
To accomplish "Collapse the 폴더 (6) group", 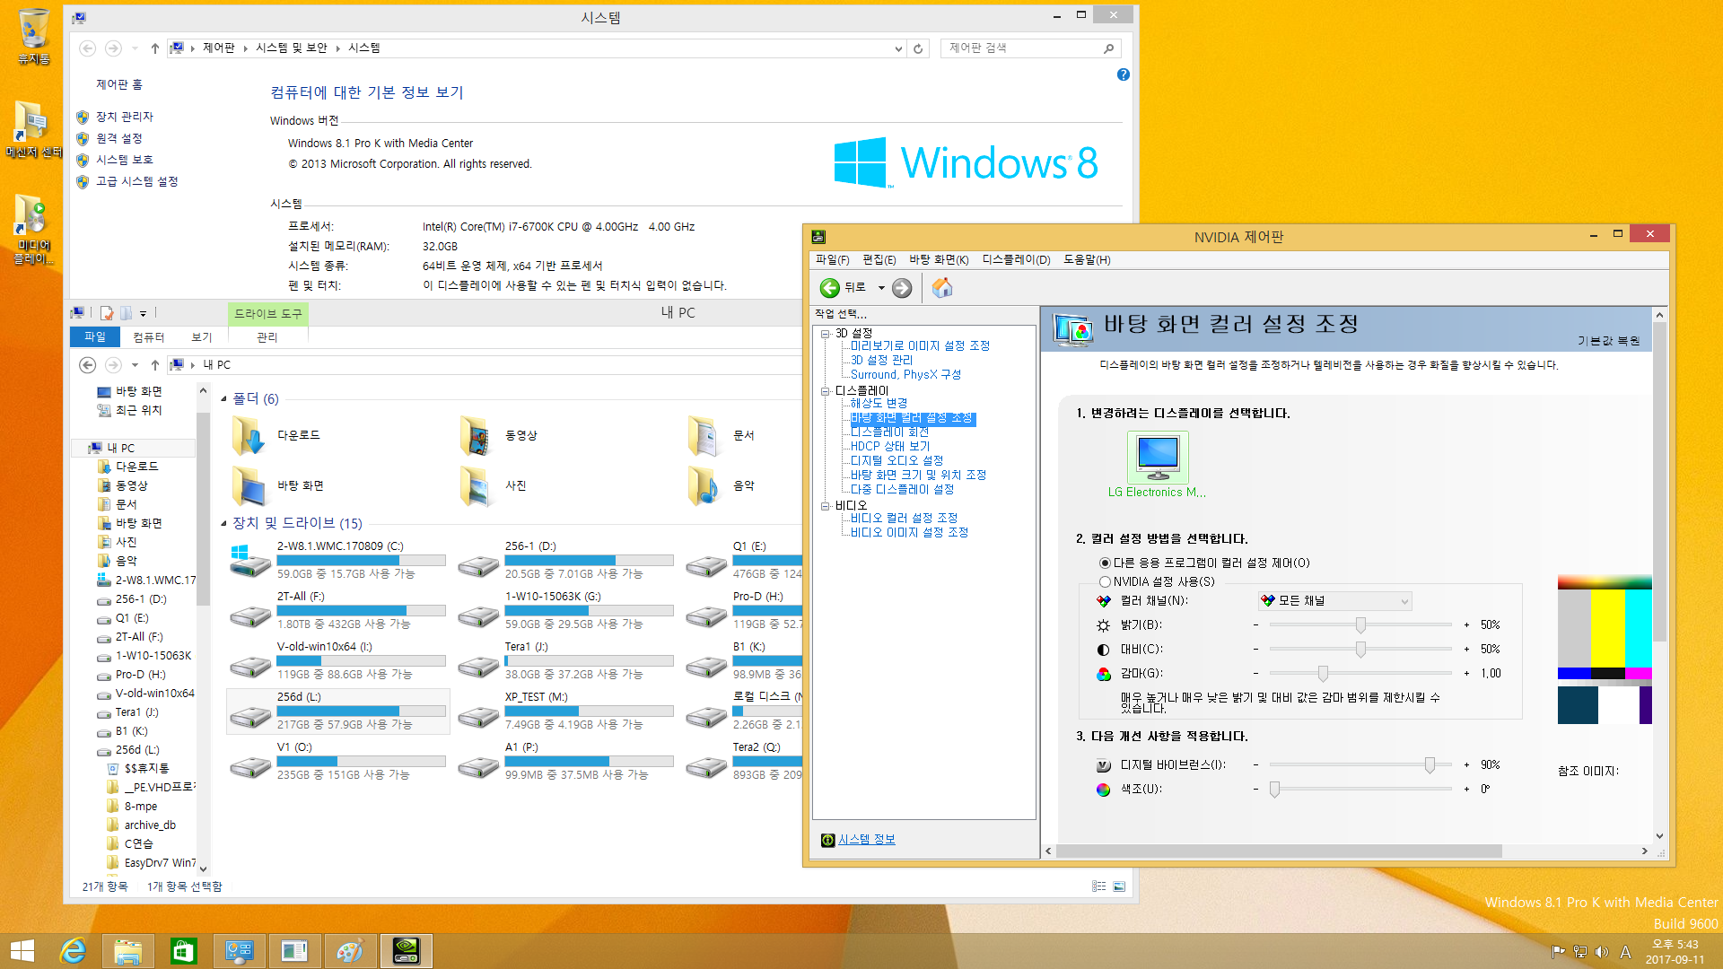I will 224,399.
